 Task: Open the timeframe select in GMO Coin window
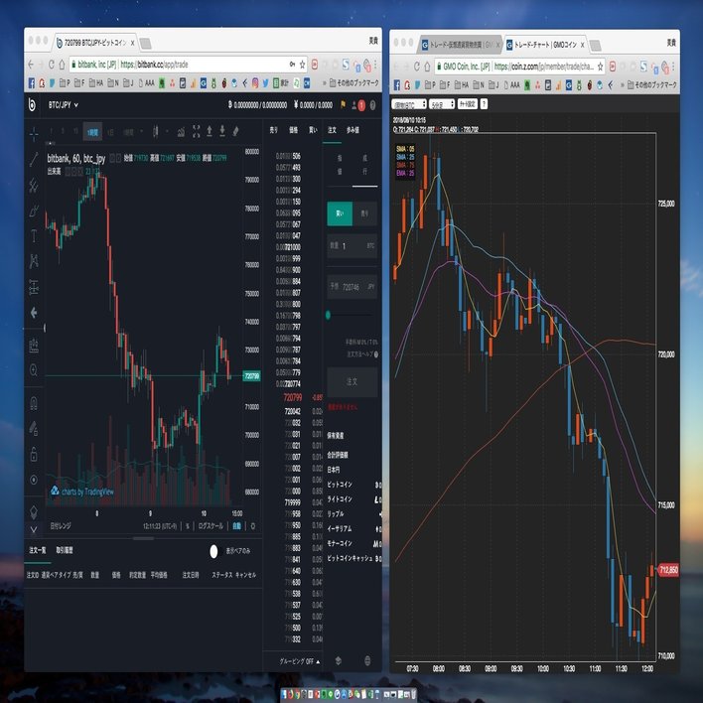[442, 104]
